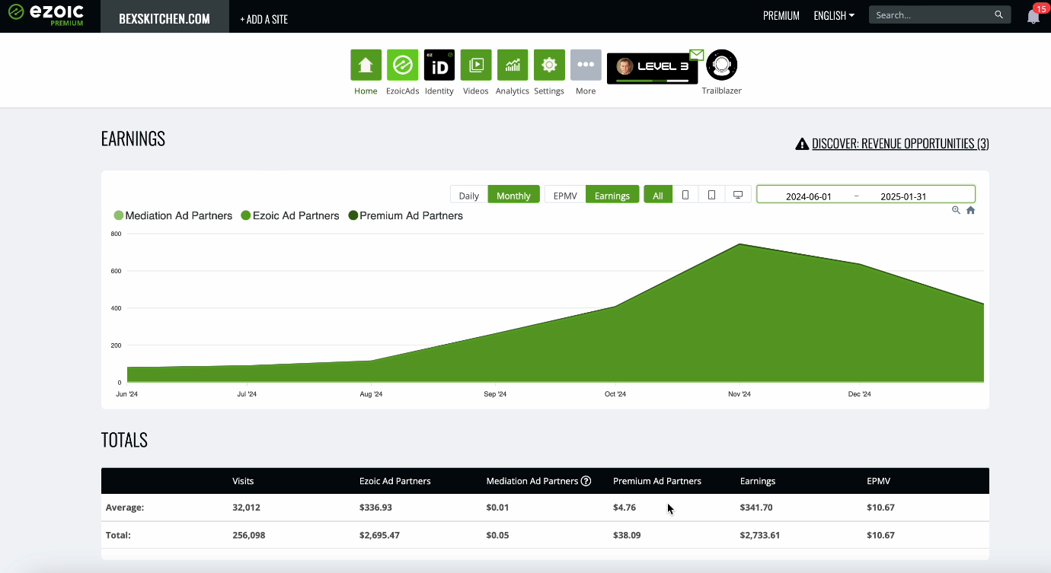This screenshot has width=1051, height=573.
Task: Toggle Ezoic Ad Partners legend series
Action: coord(290,216)
